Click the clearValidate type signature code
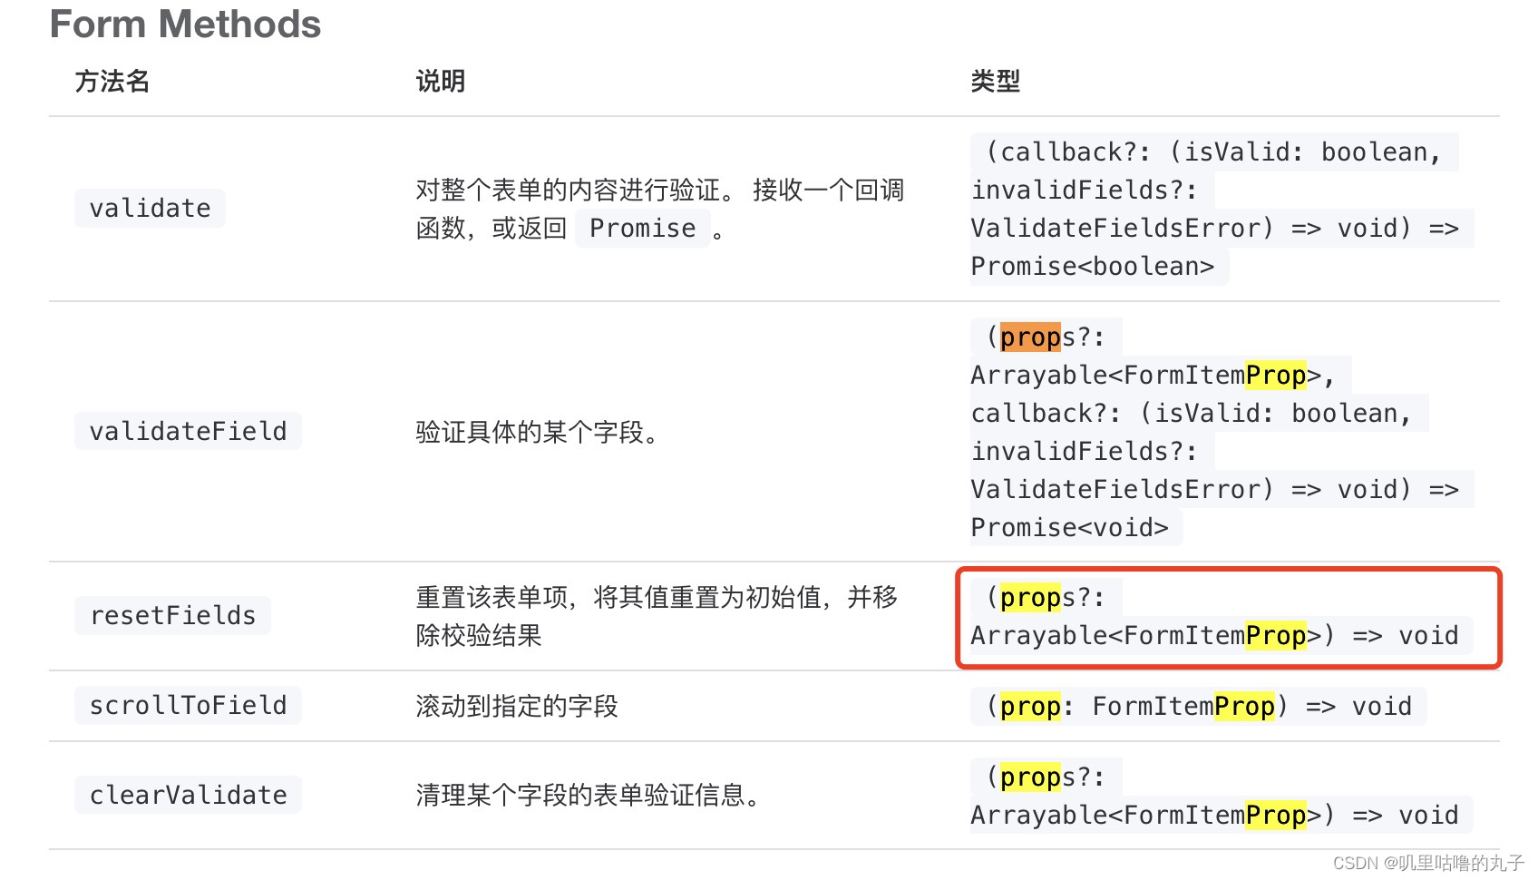Image resolution: width=1538 pixels, height=880 pixels. tap(1215, 796)
